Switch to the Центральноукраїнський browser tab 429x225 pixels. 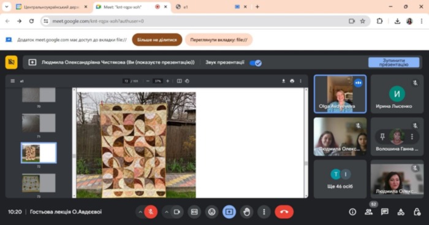click(x=51, y=7)
